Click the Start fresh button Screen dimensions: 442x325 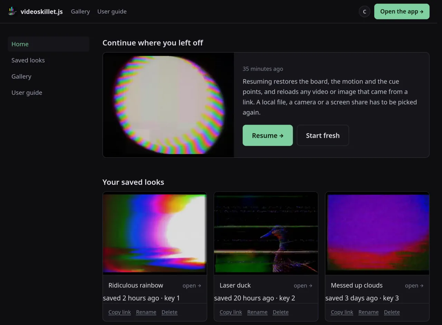point(323,135)
